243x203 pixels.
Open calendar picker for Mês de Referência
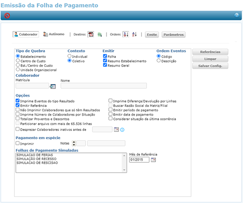pos(153,160)
